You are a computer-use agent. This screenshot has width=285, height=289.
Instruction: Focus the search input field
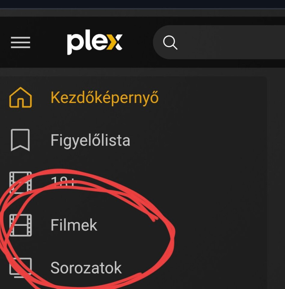pyautogui.click(x=219, y=42)
